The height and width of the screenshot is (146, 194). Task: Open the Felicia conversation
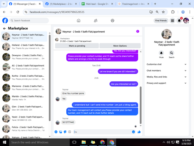(24, 128)
